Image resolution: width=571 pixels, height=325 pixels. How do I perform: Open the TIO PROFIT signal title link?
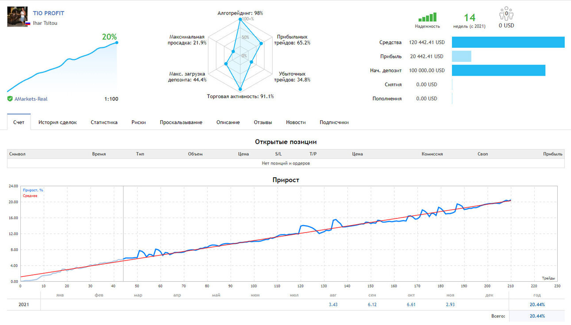48,13
